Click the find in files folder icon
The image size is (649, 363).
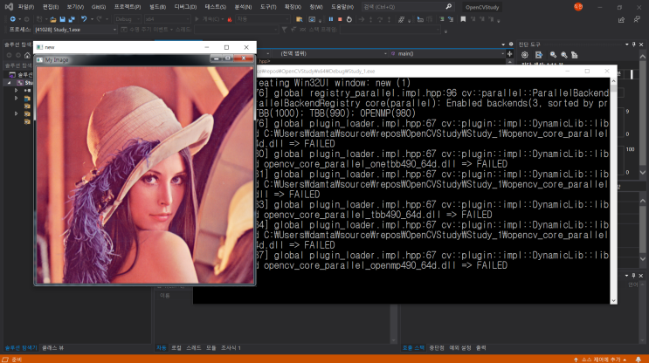tap(300, 19)
